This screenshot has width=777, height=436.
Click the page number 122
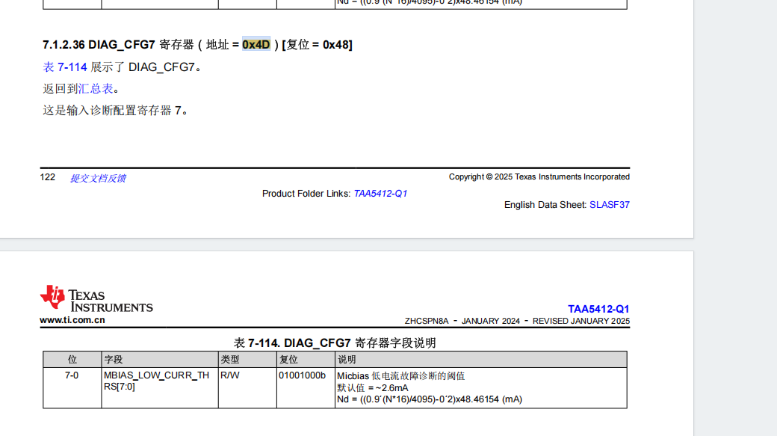click(48, 177)
